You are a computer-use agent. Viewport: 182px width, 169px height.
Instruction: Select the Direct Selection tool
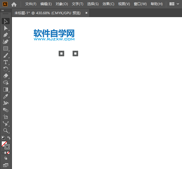coord(6,28)
